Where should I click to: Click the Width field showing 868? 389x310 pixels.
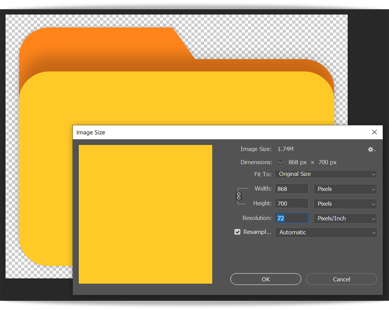click(292, 189)
